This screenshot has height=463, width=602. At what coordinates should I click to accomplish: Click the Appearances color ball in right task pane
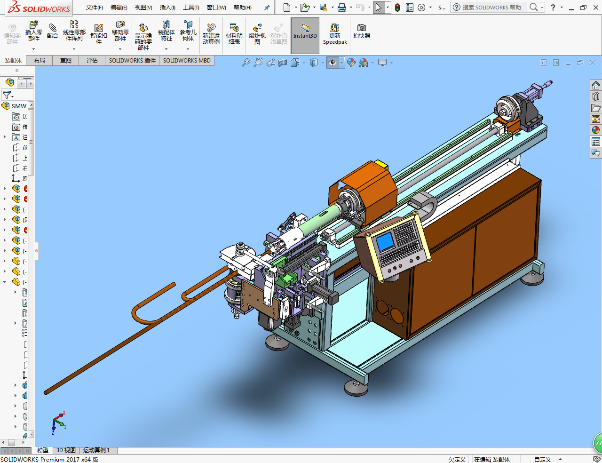click(x=596, y=130)
